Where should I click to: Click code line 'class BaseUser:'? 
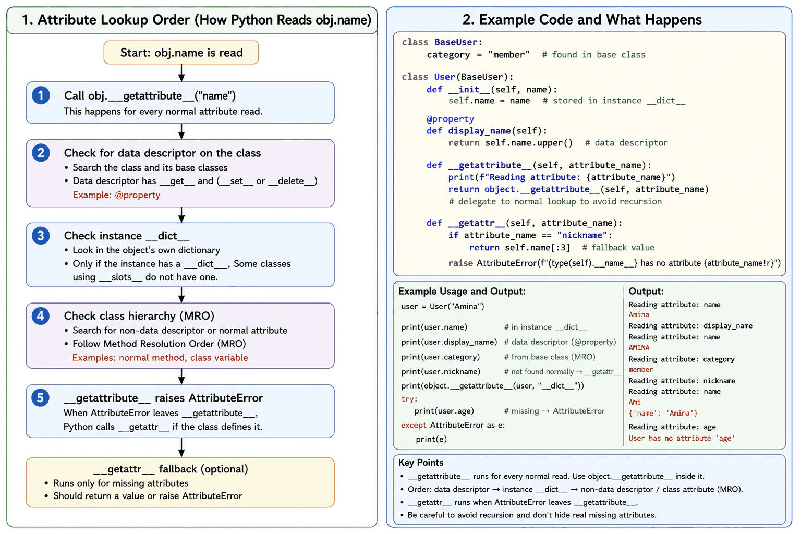click(x=442, y=42)
